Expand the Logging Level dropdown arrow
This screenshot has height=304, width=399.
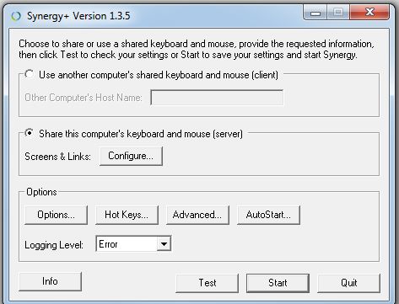click(164, 244)
